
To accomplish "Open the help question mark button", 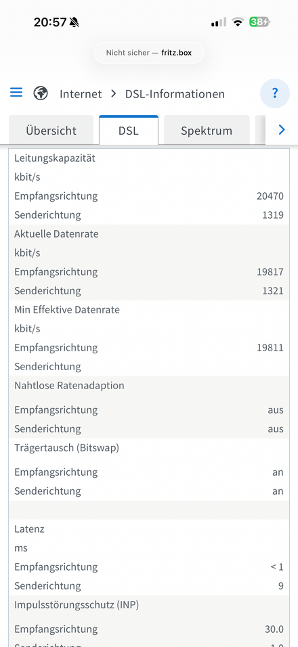I will pos(275,93).
